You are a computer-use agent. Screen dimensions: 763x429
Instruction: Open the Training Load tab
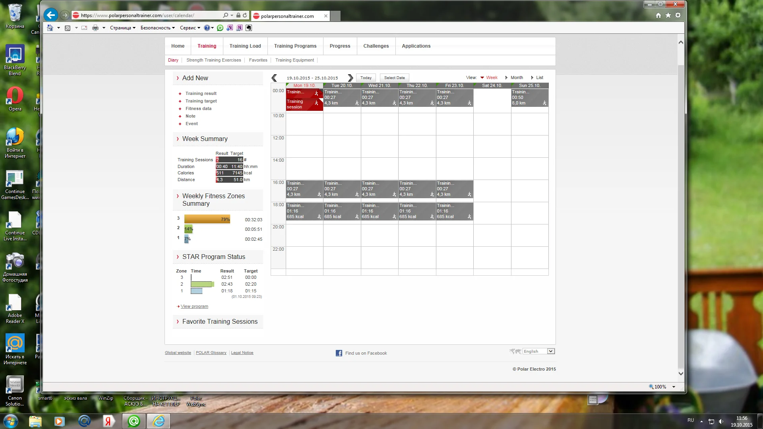(245, 46)
